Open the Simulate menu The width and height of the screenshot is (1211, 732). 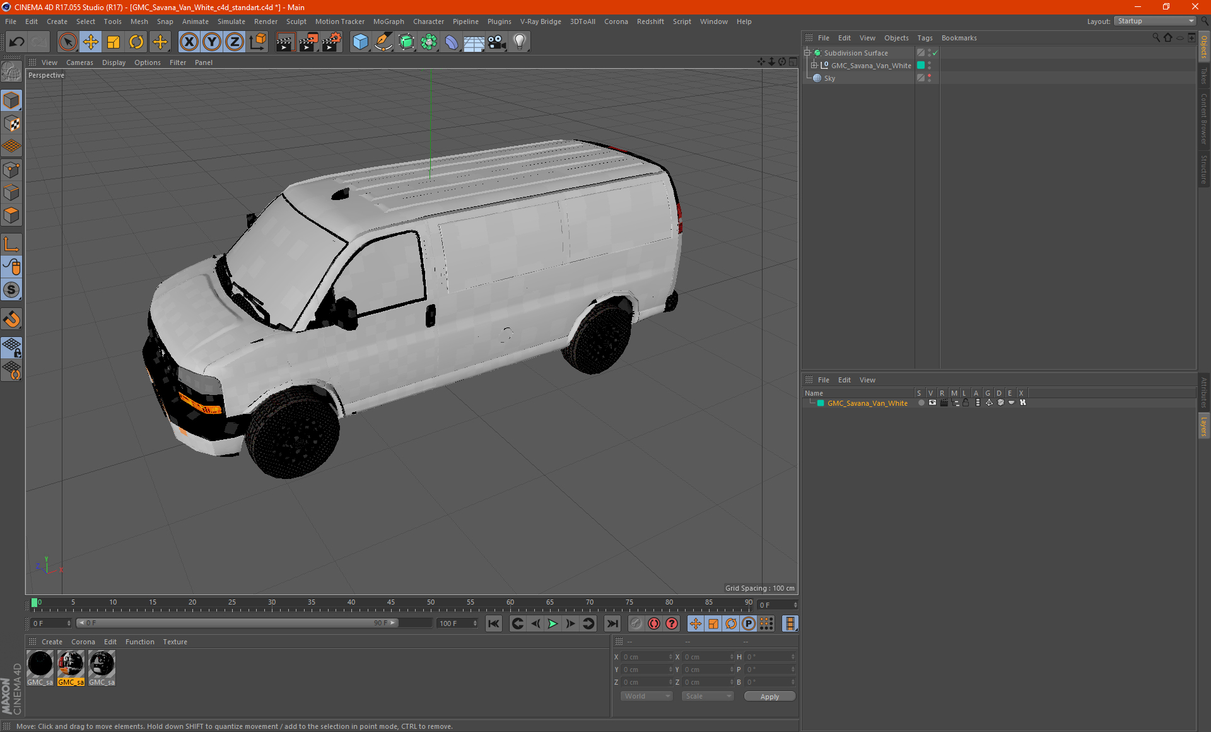pyautogui.click(x=231, y=21)
